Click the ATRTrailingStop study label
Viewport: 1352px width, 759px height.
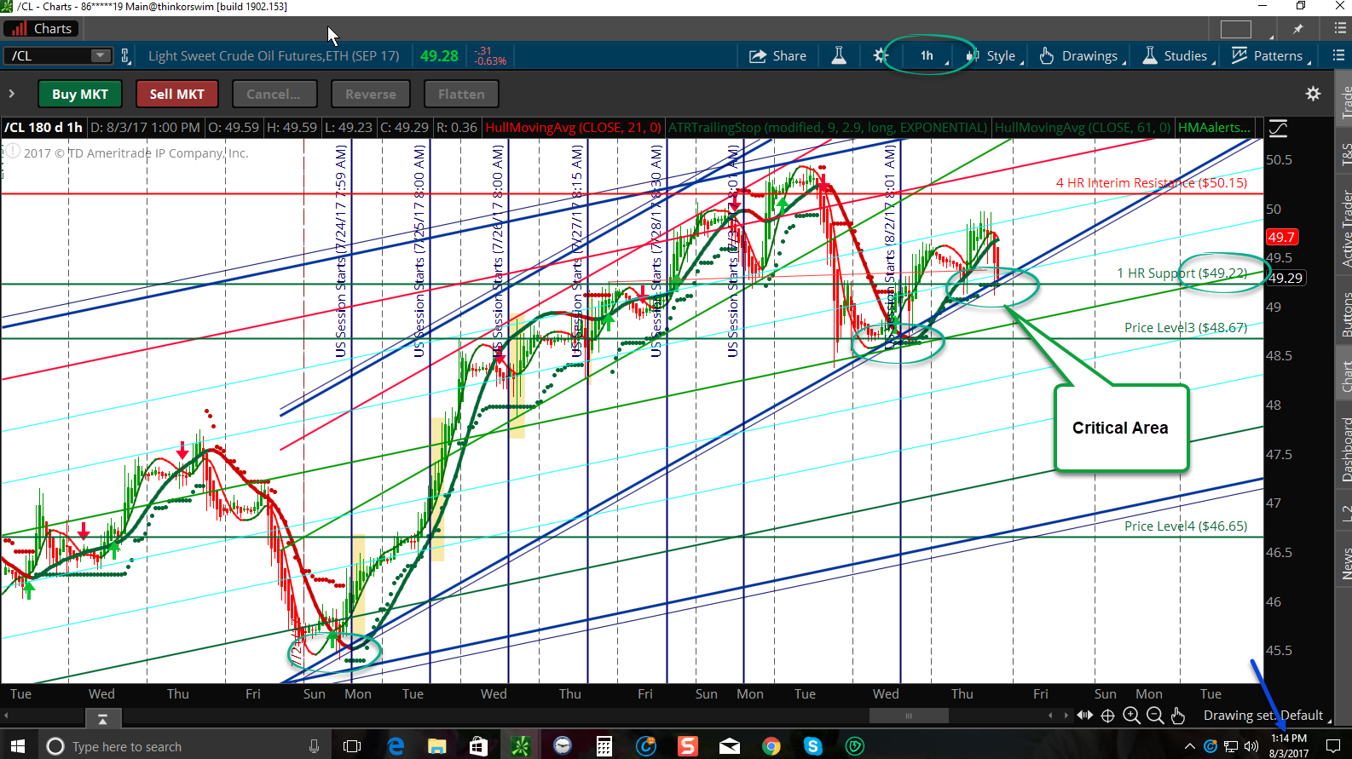(x=827, y=128)
